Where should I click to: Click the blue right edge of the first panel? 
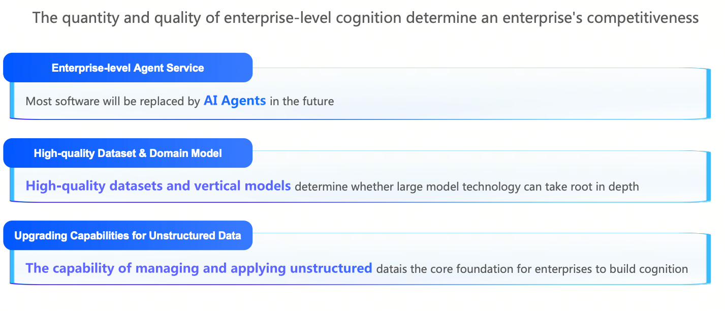[708, 94]
